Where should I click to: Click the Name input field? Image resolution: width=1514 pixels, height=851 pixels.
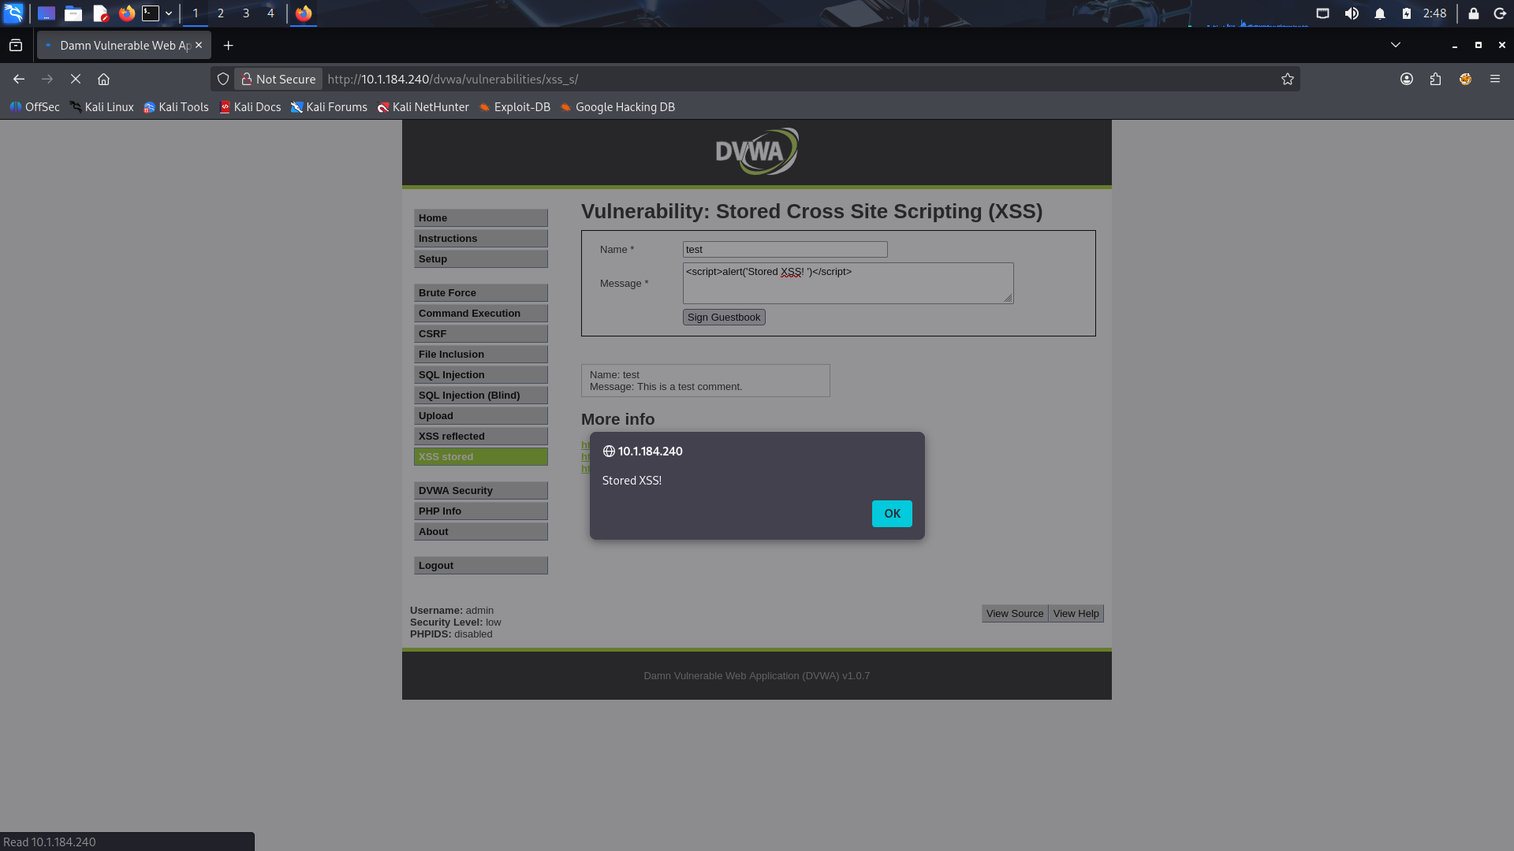click(x=785, y=250)
